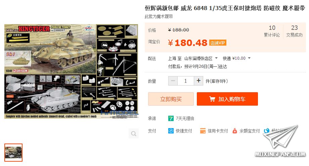Click the shopping cart icon in orange button
This screenshot has width=309, height=166.
click(212, 99)
